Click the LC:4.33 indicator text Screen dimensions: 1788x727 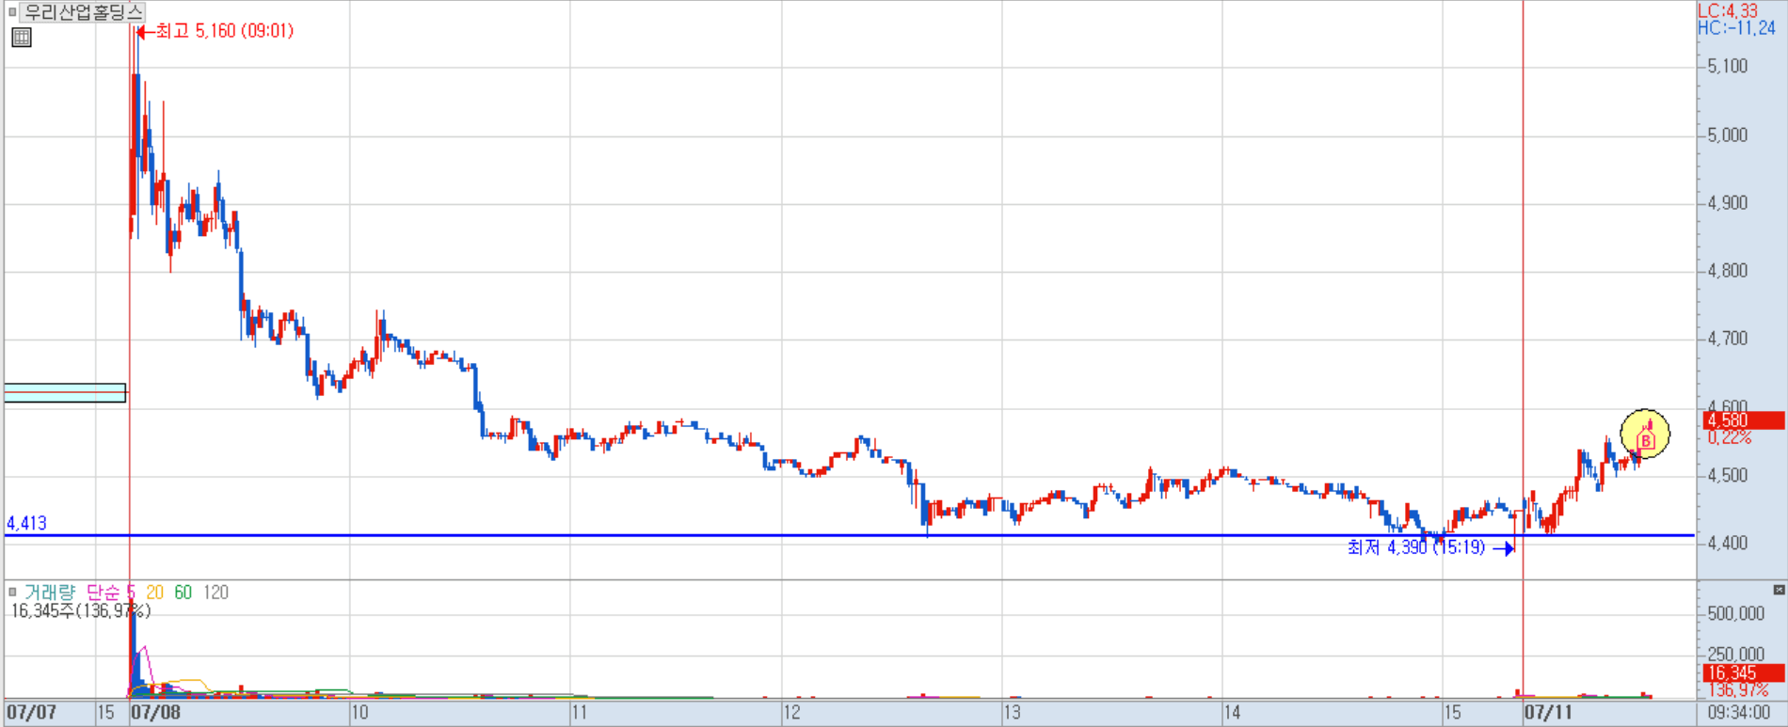(1728, 11)
